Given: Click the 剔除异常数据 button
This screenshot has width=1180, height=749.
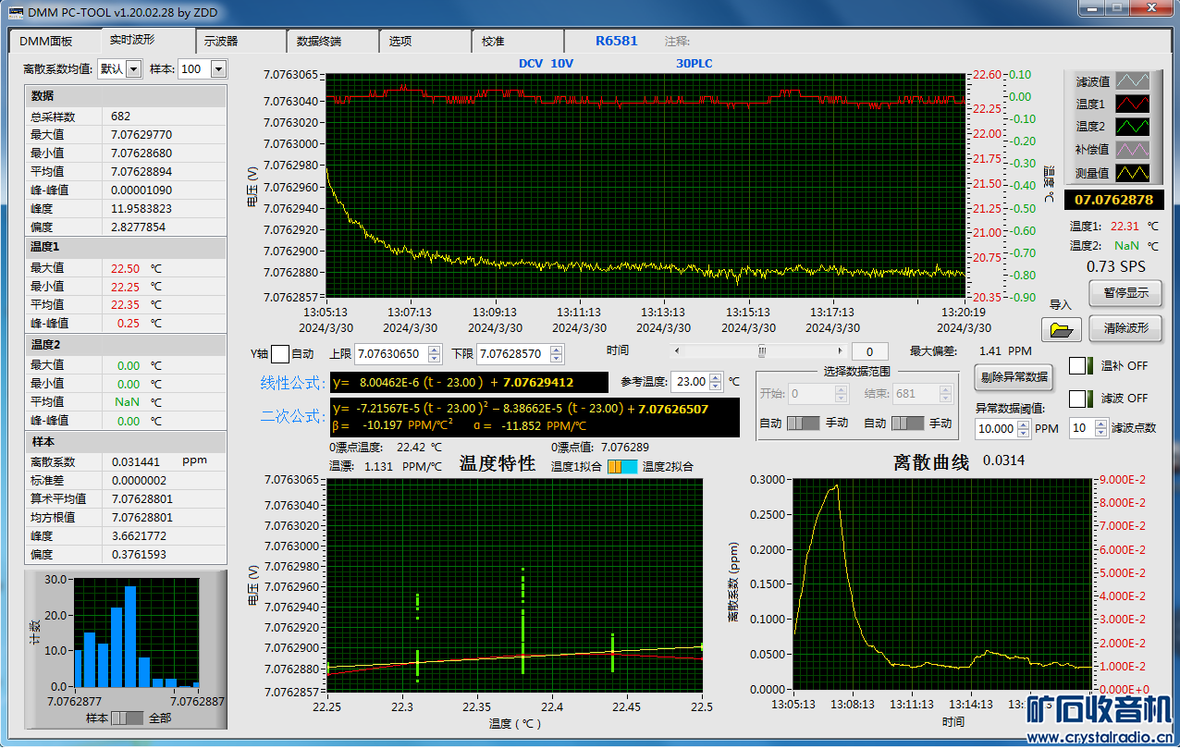Looking at the screenshot, I should pos(1012,376).
